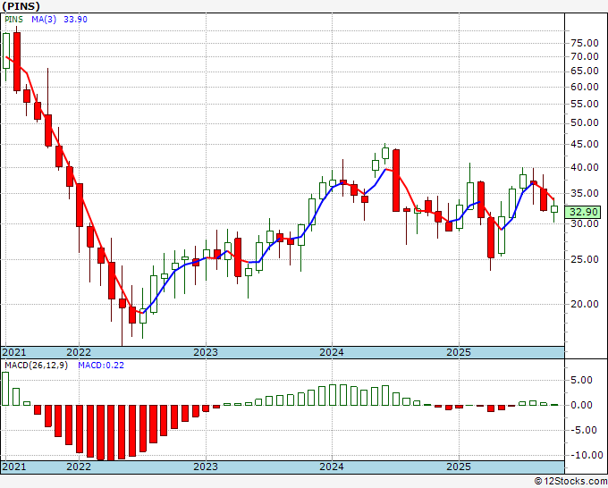The height and width of the screenshot is (488, 608).
Task: Click the 55.00 price axis label
Action: (x=585, y=104)
